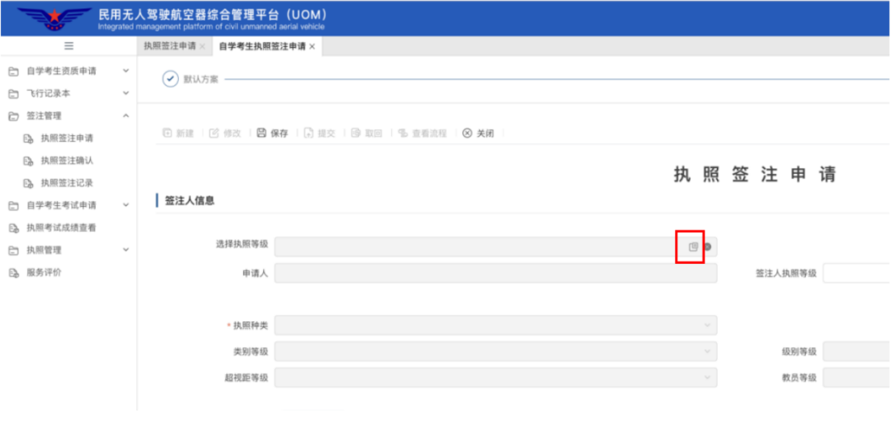This screenshot has width=891, height=422.
Task: Click 提交 toolbar button
Action: (x=320, y=134)
